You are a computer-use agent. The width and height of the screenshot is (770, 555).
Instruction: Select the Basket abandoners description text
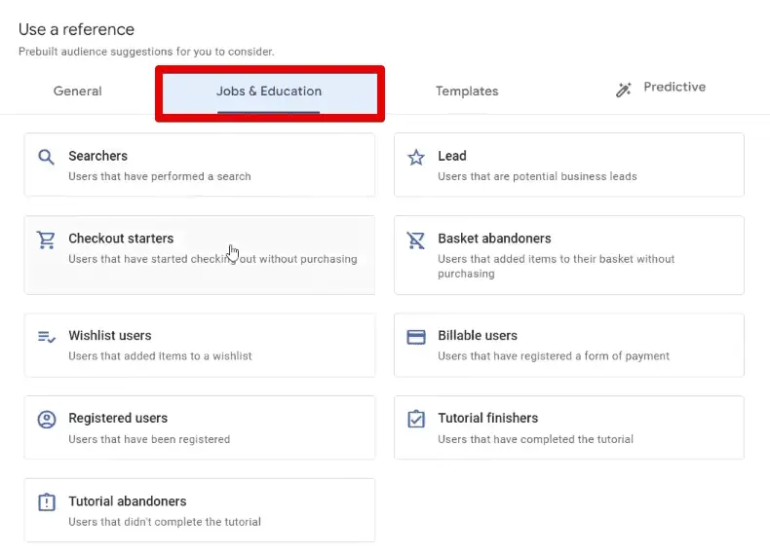556,266
